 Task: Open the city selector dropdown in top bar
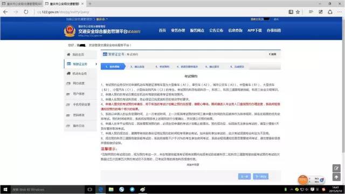(102, 19)
